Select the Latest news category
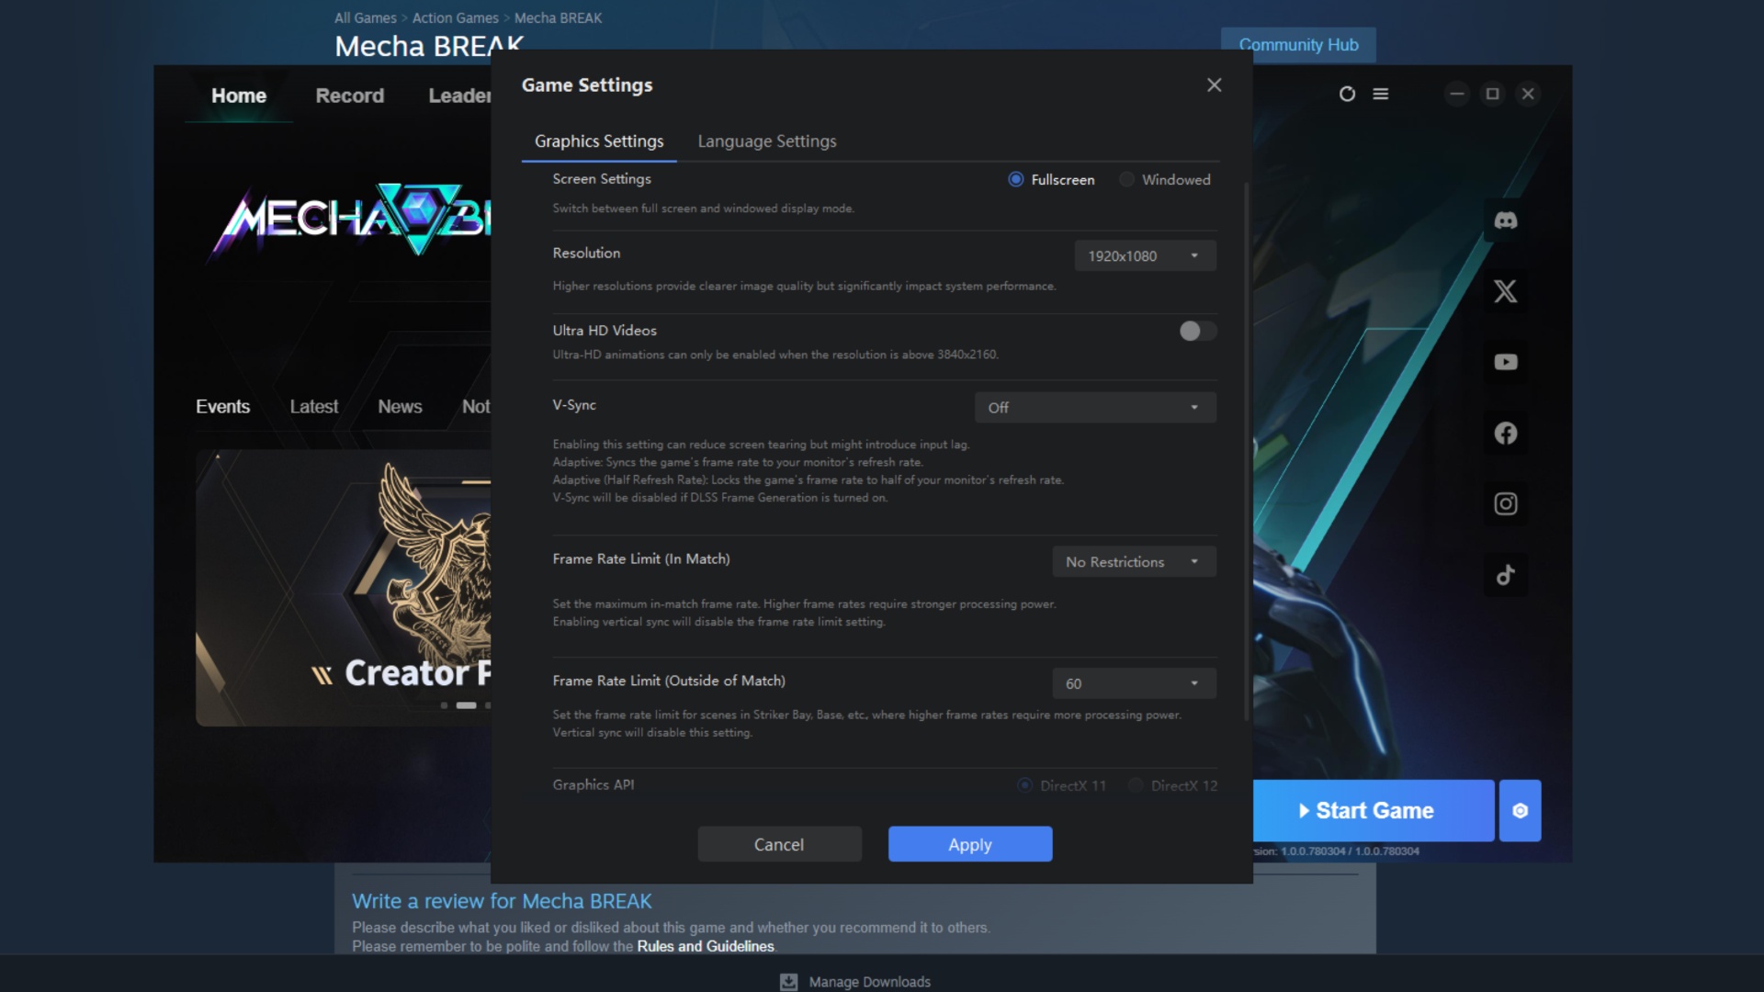Image resolution: width=1764 pixels, height=992 pixels. 313,406
